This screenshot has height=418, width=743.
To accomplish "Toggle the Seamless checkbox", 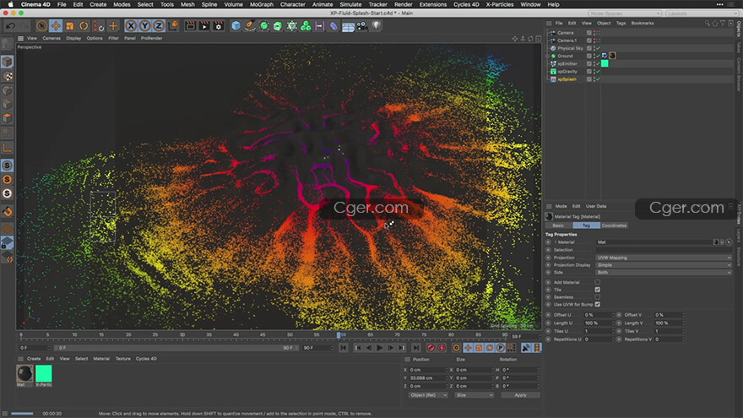I will (598, 297).
